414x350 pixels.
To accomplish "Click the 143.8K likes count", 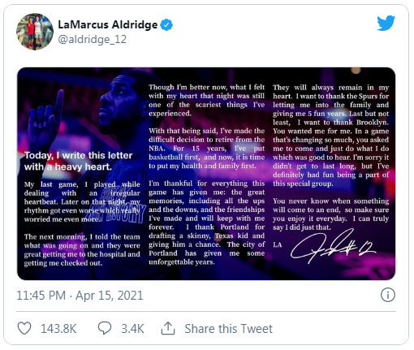I will (58, 329).
